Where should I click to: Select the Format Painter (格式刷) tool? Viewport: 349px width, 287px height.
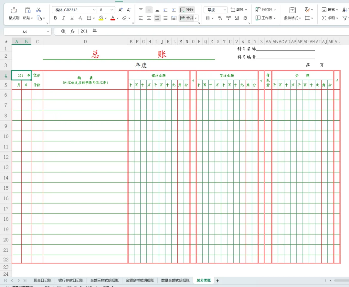click(14, 13)
